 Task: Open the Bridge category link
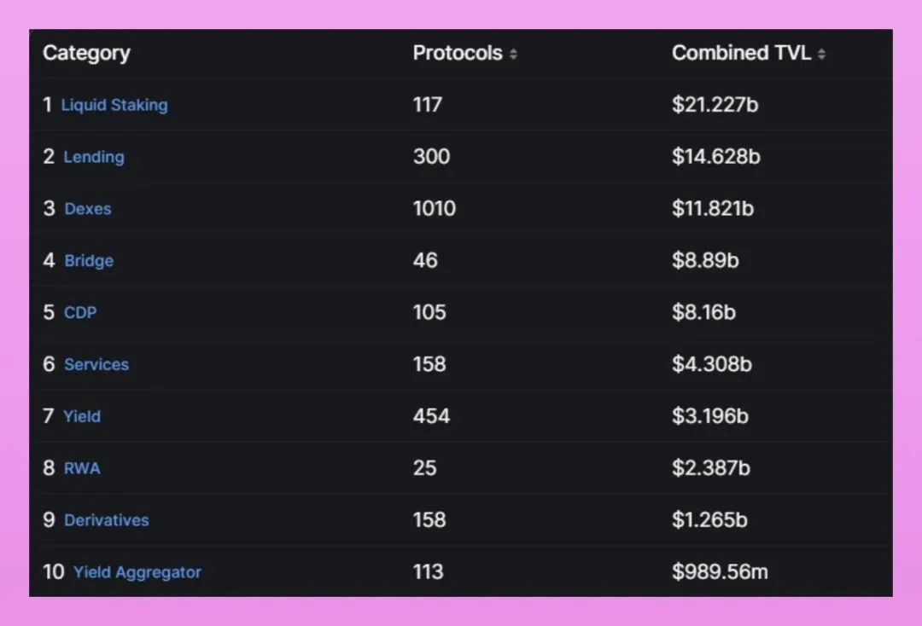[x=89, y=261]
